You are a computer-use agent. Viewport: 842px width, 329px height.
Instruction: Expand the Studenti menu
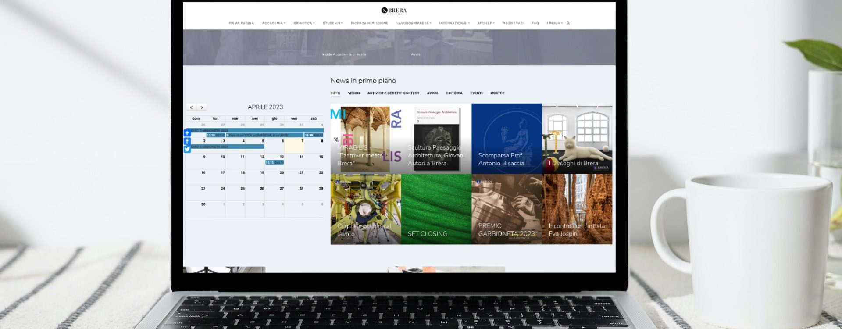pos(332,23)
